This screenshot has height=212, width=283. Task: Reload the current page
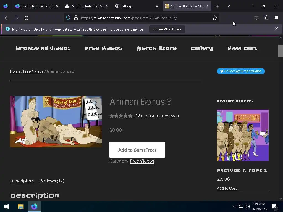click(x=27, y=18)
